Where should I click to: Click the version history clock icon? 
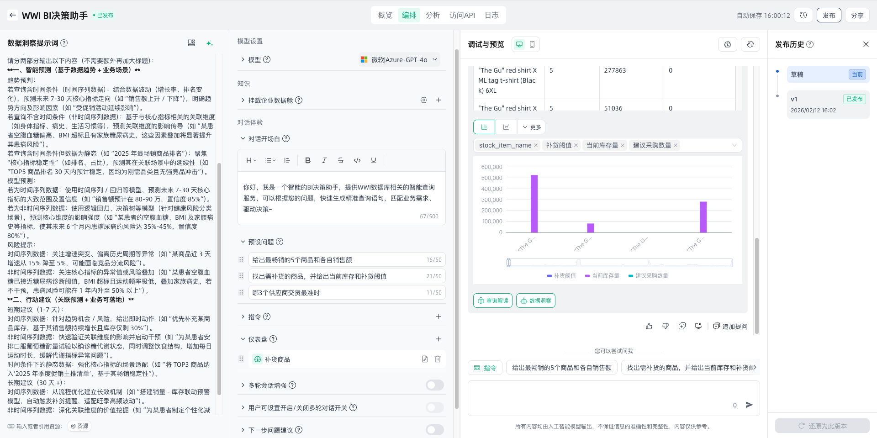click(803, 15)
